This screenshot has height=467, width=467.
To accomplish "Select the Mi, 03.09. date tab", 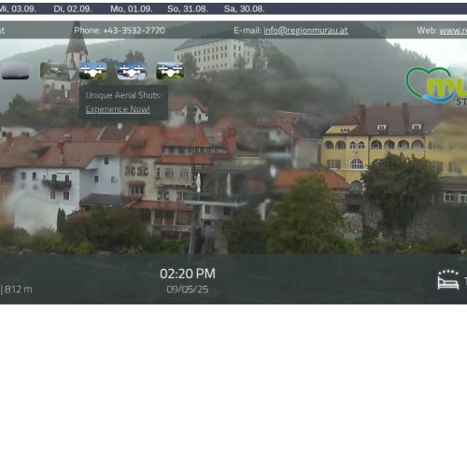I will 18,9.
